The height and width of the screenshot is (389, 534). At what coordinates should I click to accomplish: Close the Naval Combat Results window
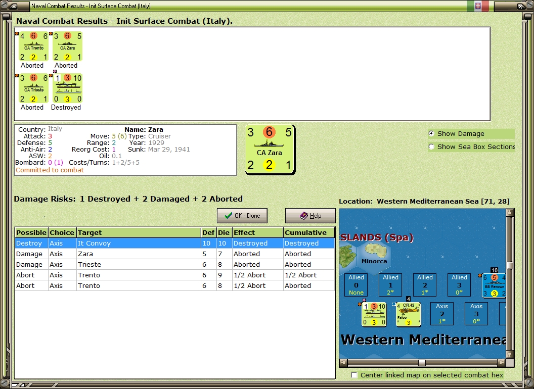point(521,6)
